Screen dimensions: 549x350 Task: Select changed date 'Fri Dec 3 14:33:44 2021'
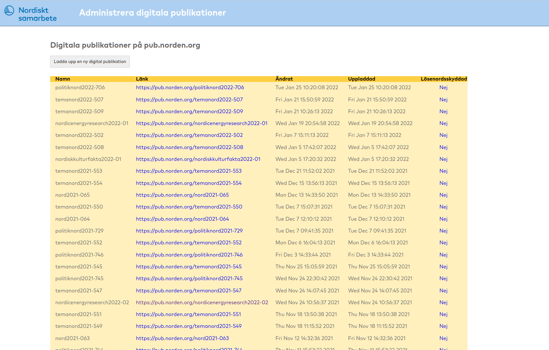(x=303, y=255)
